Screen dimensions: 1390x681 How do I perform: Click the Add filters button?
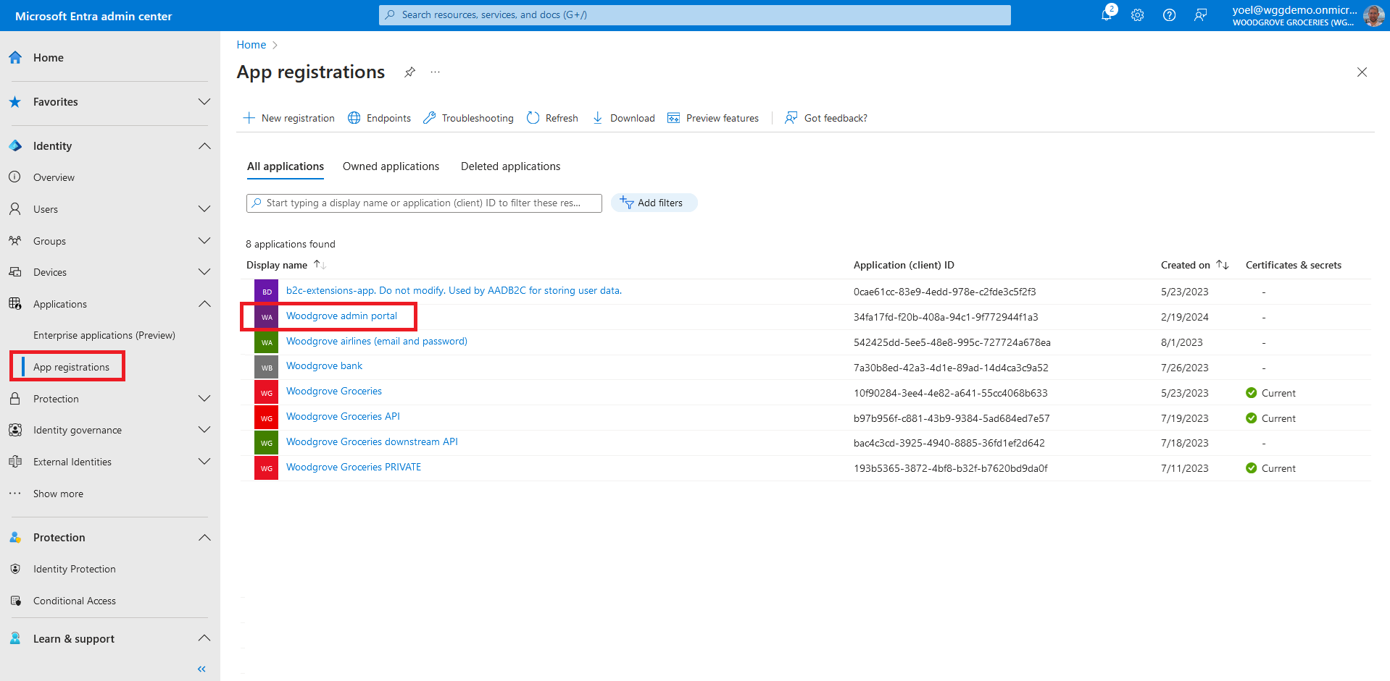point(654,203)
